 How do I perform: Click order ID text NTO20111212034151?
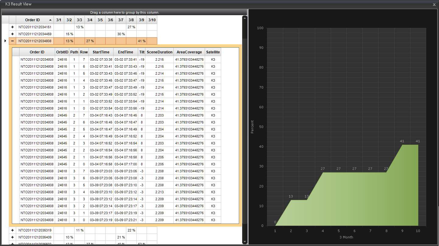pos(35,27)
